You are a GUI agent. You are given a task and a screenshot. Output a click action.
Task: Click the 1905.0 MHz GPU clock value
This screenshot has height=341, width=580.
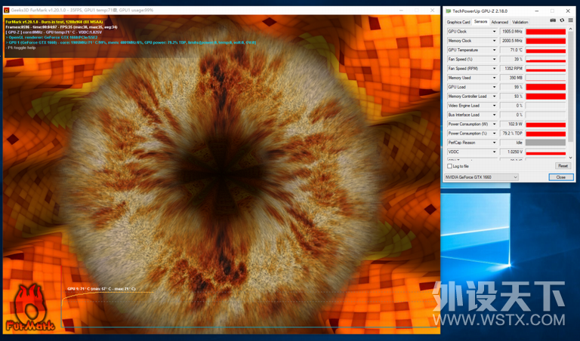tap(512, 32)
